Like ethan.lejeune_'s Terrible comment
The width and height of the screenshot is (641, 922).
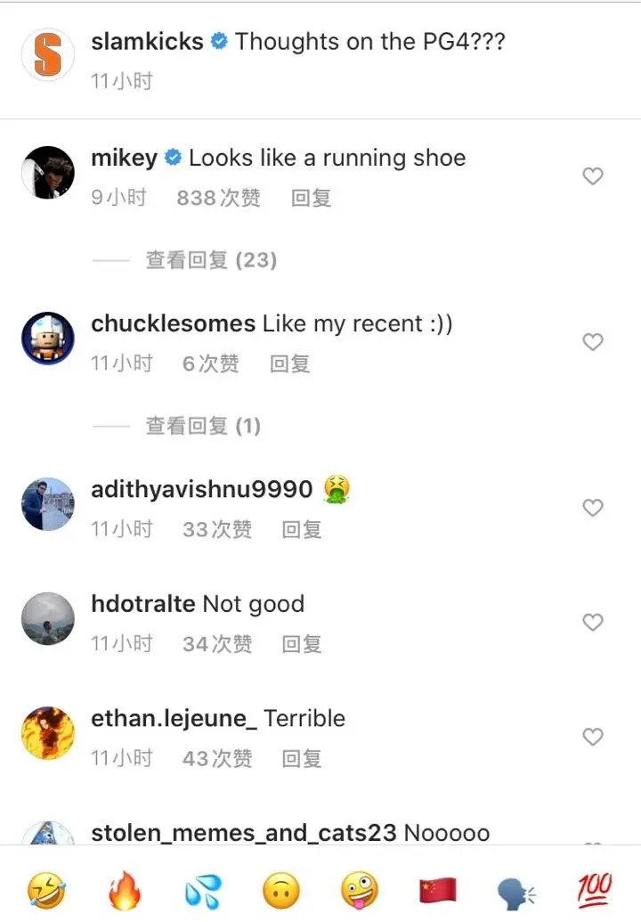pos(593,737)
